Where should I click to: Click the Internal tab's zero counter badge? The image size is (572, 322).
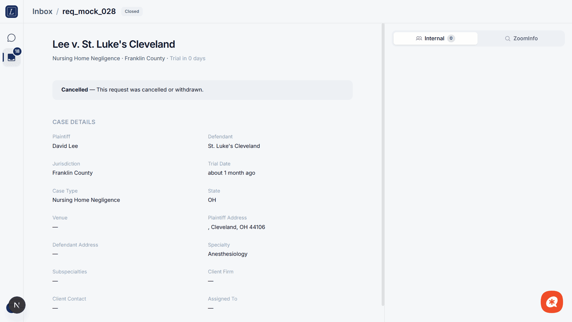pyautogui.click(x=451, y=38)
